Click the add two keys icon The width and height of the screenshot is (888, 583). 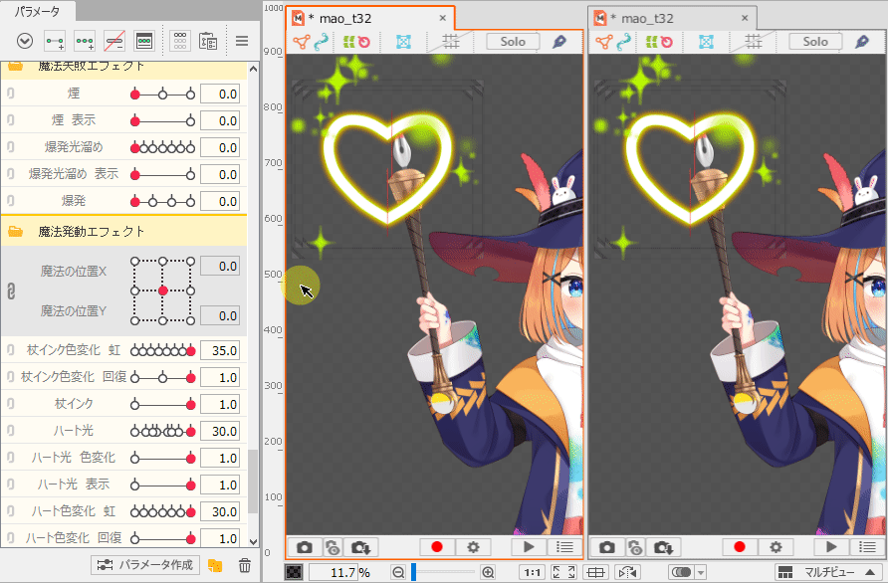pos(54,41)
